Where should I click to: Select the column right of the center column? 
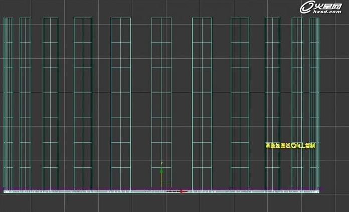click(x=202, y=100)
